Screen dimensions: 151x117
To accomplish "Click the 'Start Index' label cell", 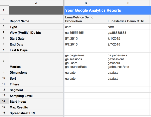I will pos(36,101).
